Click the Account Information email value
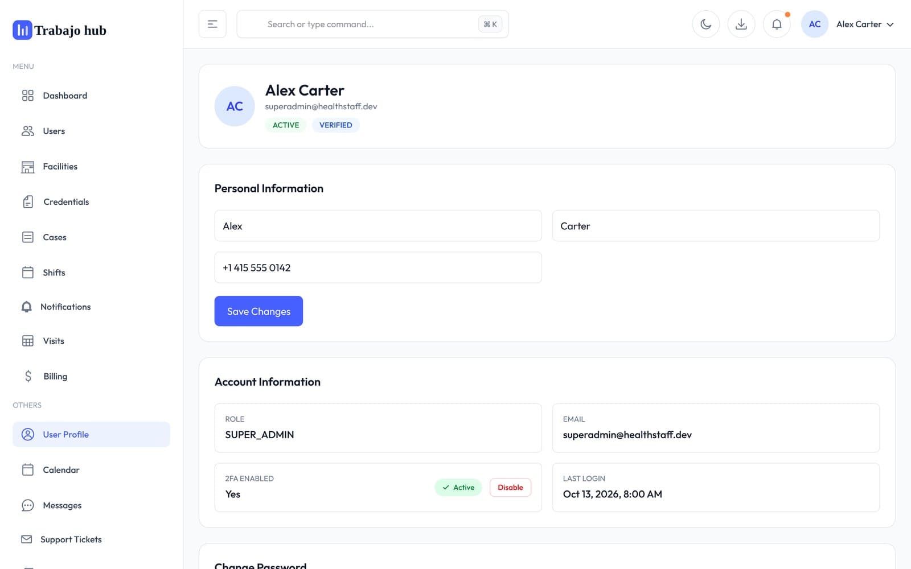This screenshot has height=569, width=911. pos(627,435)
